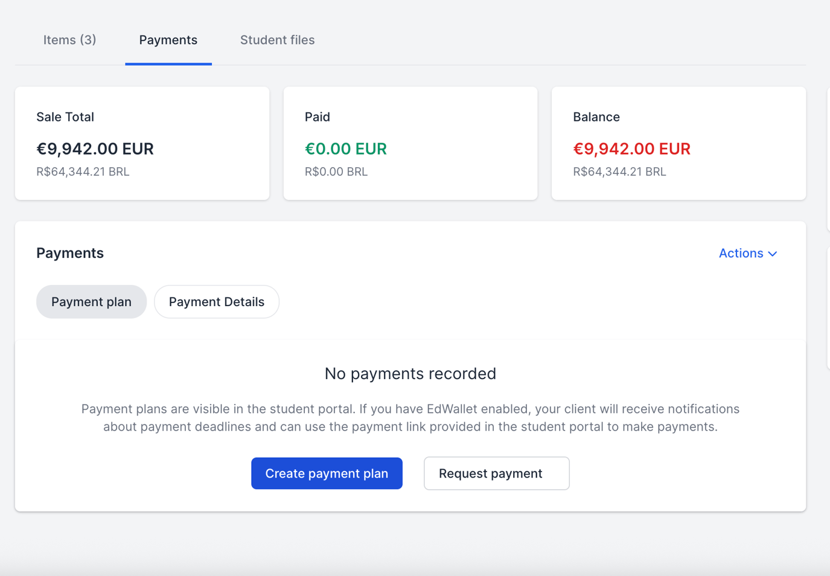Viewport: 830px width, 576px height.
Task: Switch to the Items (3) tab
Action: [x=69, y=40]
